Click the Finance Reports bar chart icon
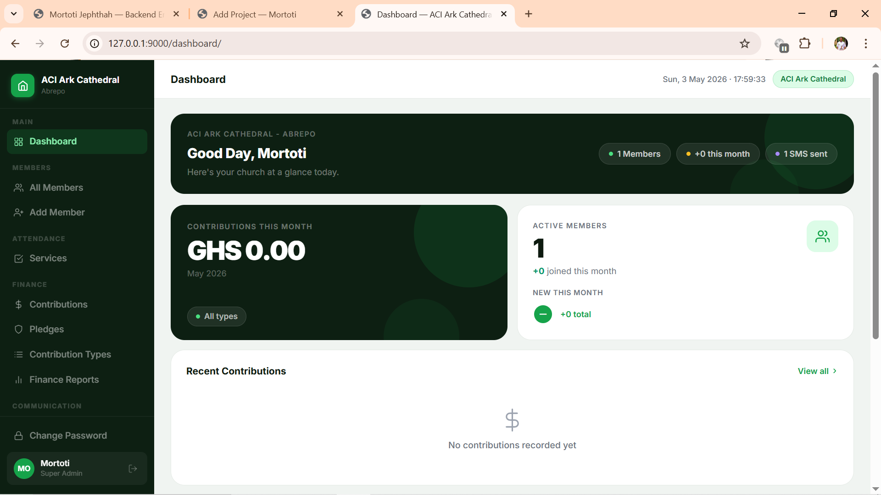This screenshot has height=495, width=881. [18, 380]
